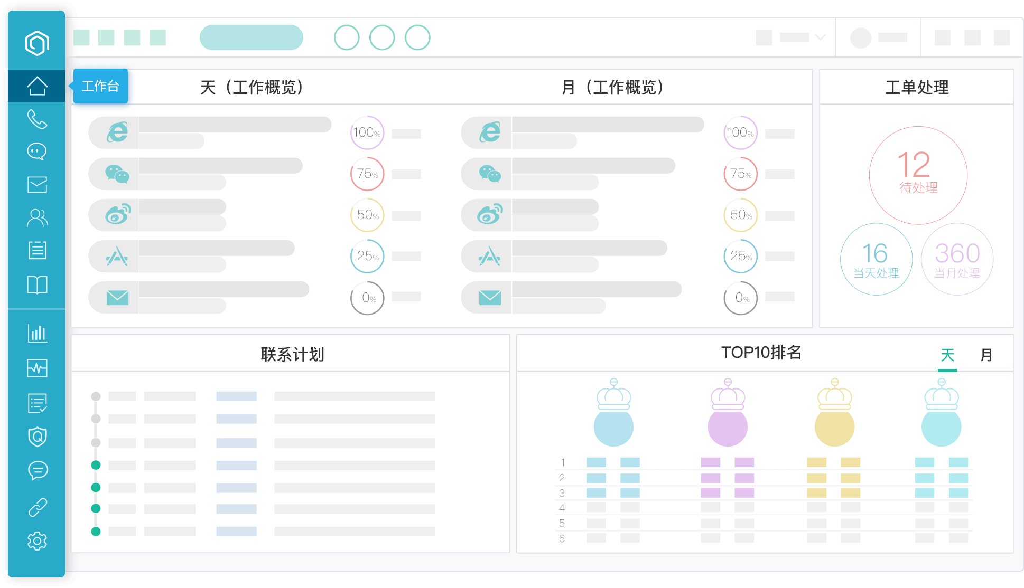Select the first green-dot contact plan item

[x=96, y=465]
